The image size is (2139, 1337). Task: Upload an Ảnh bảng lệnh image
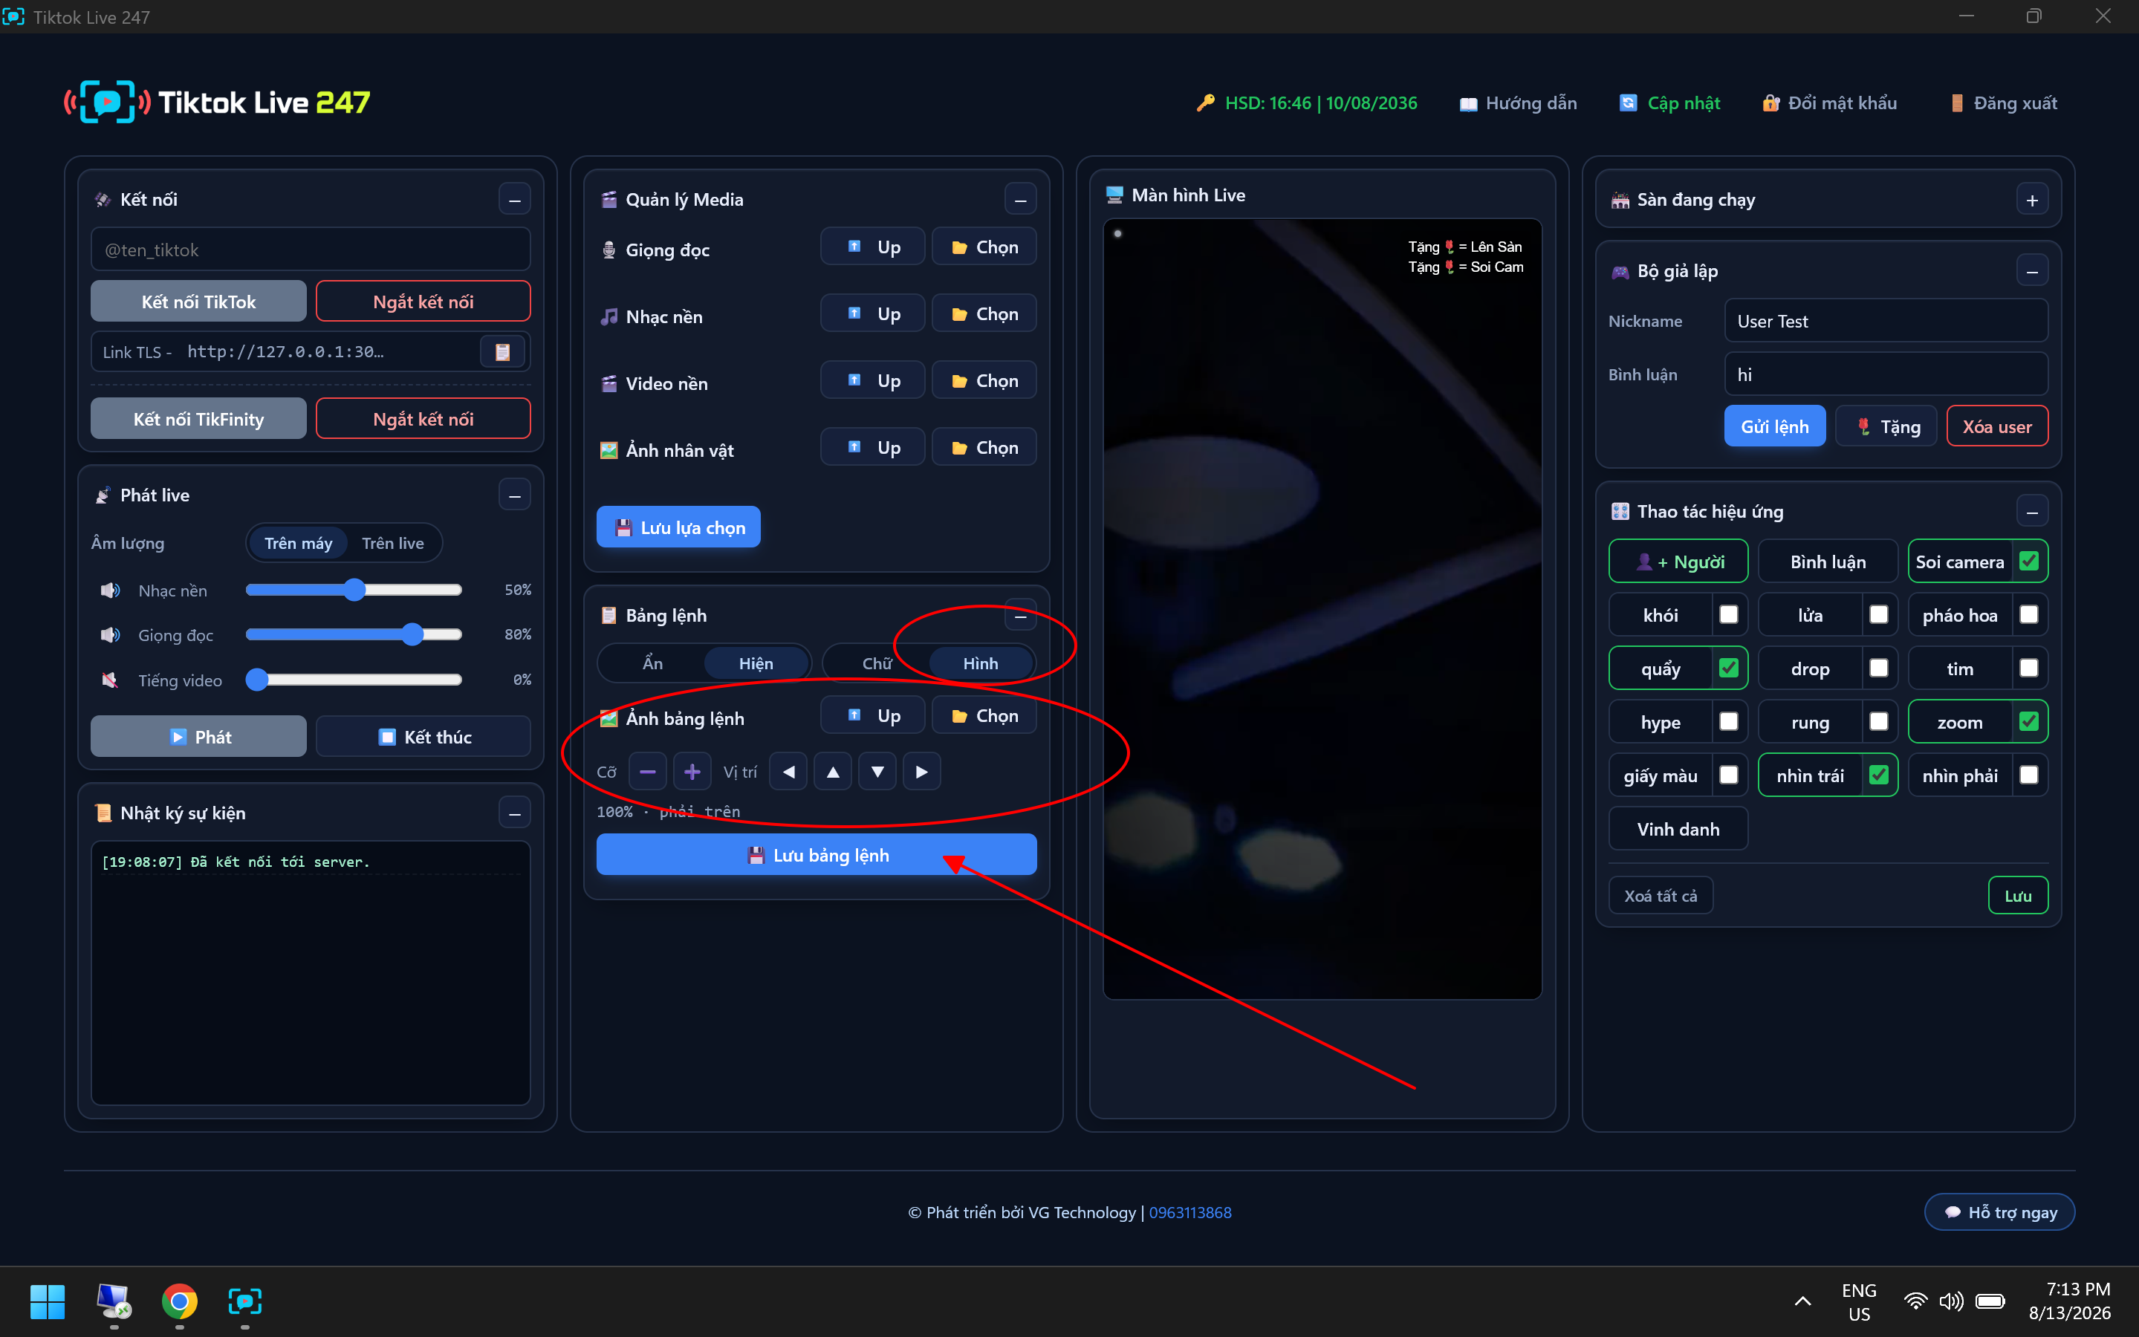click(x=873, y=715)
